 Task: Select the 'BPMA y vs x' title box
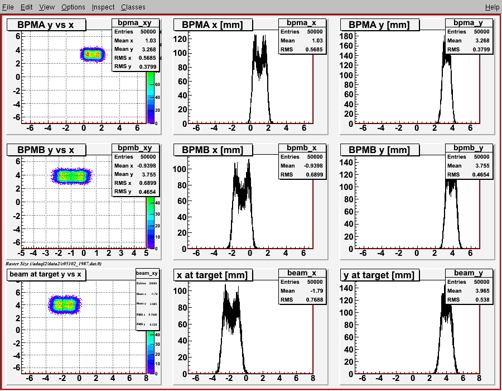pos(46,25)
